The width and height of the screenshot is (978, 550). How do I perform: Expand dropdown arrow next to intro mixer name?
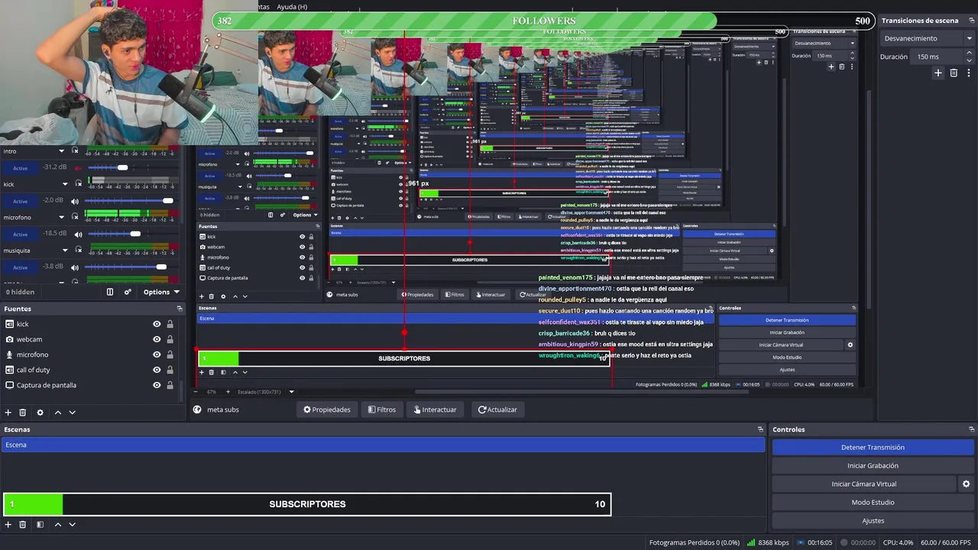pos(63,151)
